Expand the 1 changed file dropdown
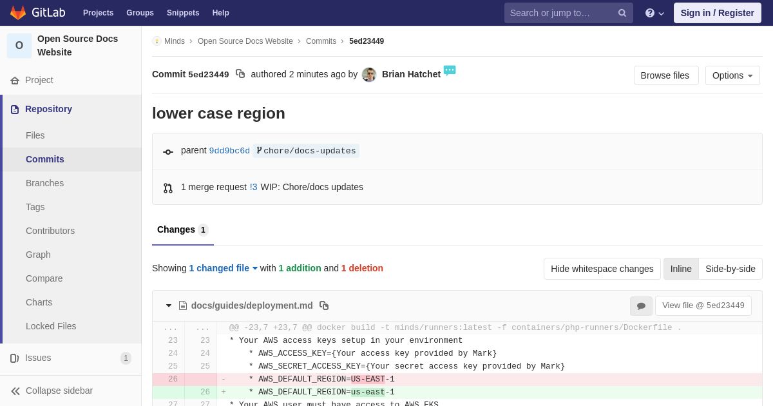This screenshot has width=773, height=406. point(224,268)
